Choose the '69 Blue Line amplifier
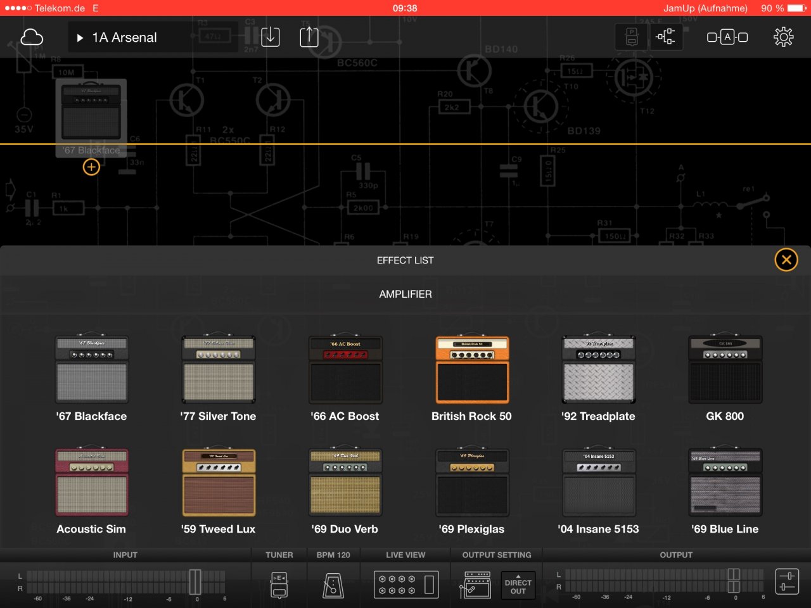The image size is (811, 608). coord(725,491)
